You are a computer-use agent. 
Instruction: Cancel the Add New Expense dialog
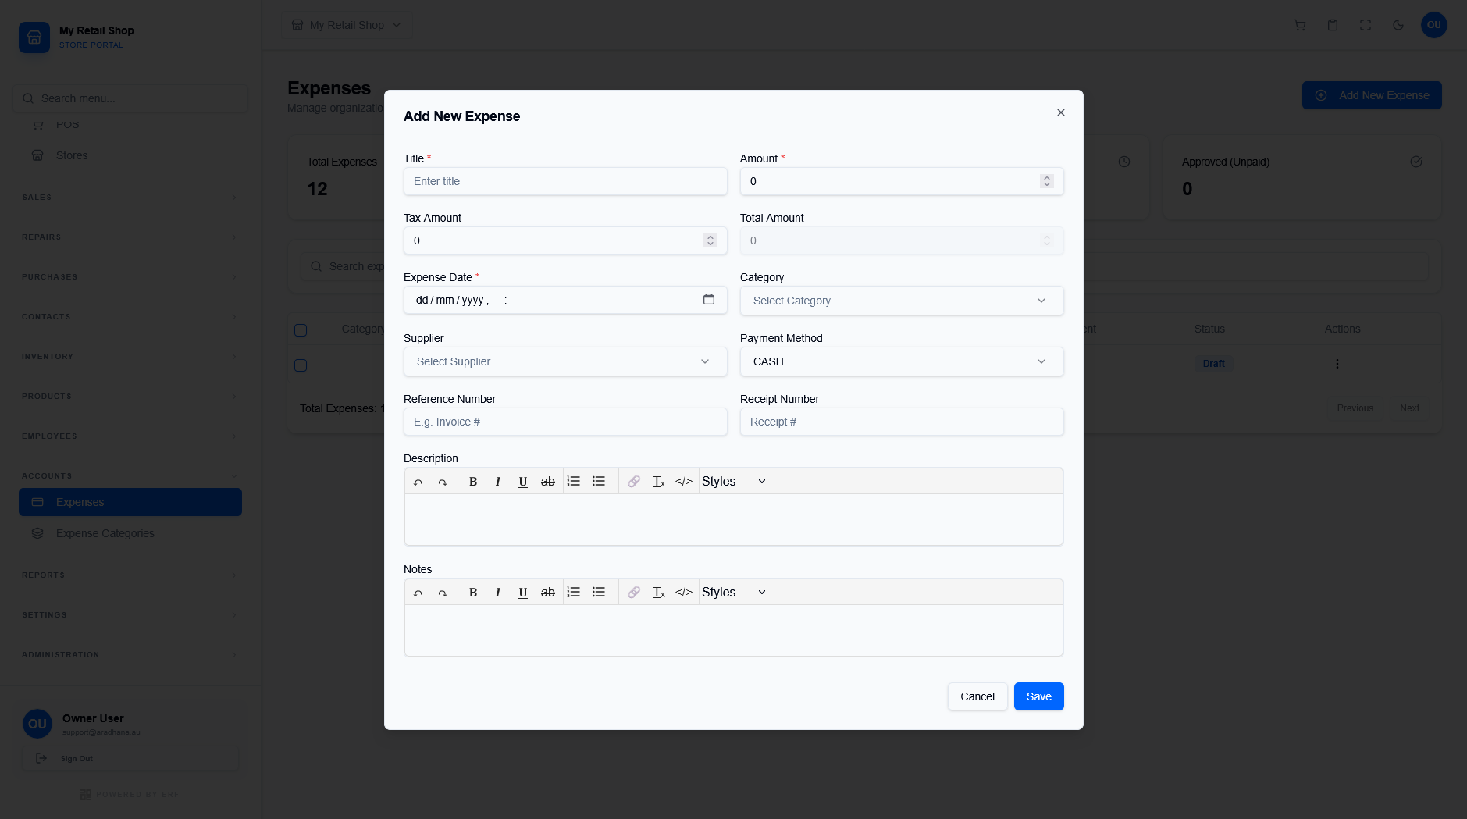(x=977, y=696)
